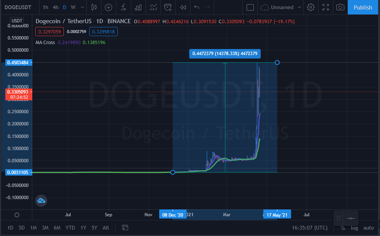The image size is (380, 236).
Task: Select the bottom-left handle of the measurement box
Action: click(x=173, y=172)
